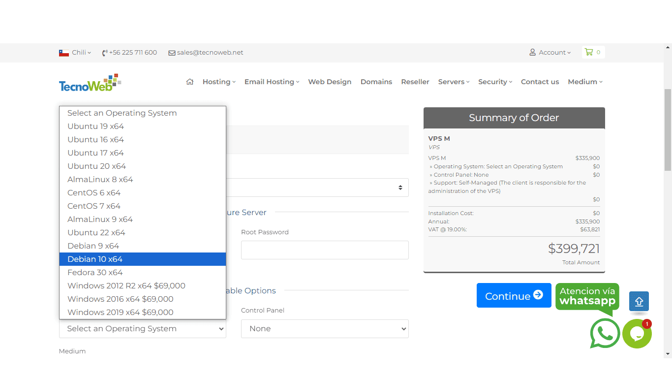Click the phone number +56 225 711 600
This screenshot has width=672, height=378.
click(129, 53)
